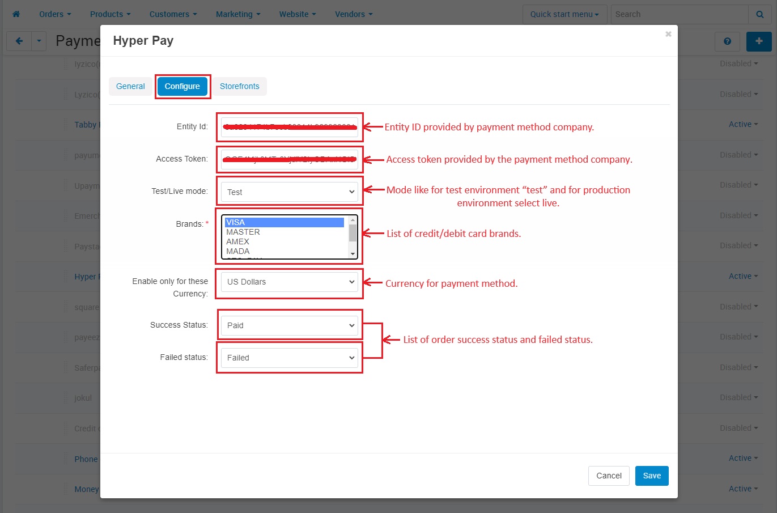Screen dimensions: 777x513
Task: Click the Cancel button
Action: click(x=609, y=476)
